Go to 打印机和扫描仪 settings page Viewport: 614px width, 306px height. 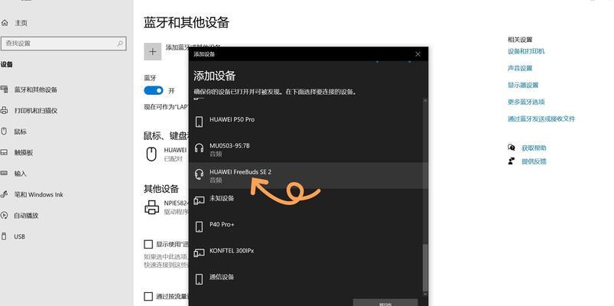click(36, 110)
